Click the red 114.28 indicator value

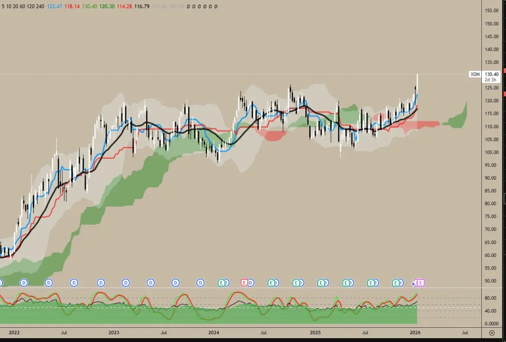click(x=124, y=6)
